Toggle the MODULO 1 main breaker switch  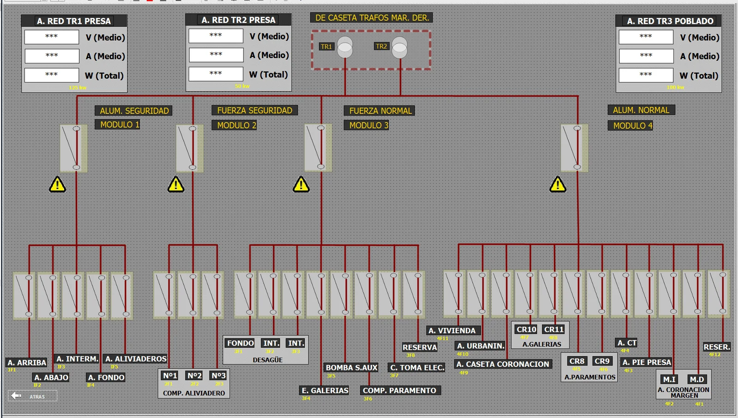pos(73,148)
